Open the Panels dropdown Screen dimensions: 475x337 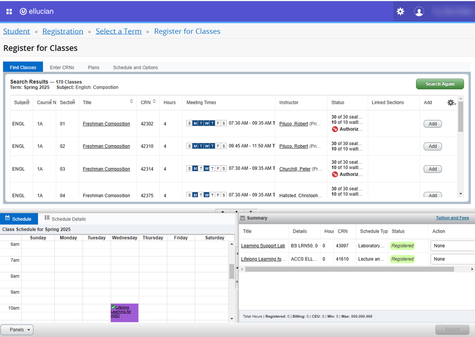pos(17,330)
